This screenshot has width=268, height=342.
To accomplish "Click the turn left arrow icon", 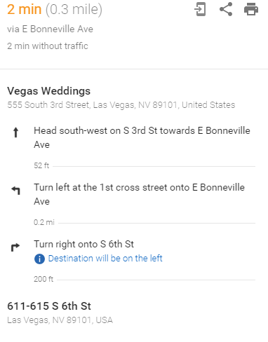I will coord(16,191).
